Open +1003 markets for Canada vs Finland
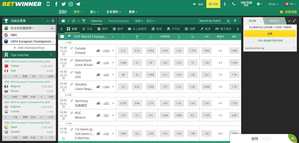Screen dimensions: 299x143 point(106,51)
